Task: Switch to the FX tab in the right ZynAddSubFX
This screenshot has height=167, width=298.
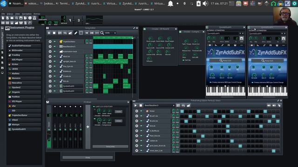Action: coord(271,45)
